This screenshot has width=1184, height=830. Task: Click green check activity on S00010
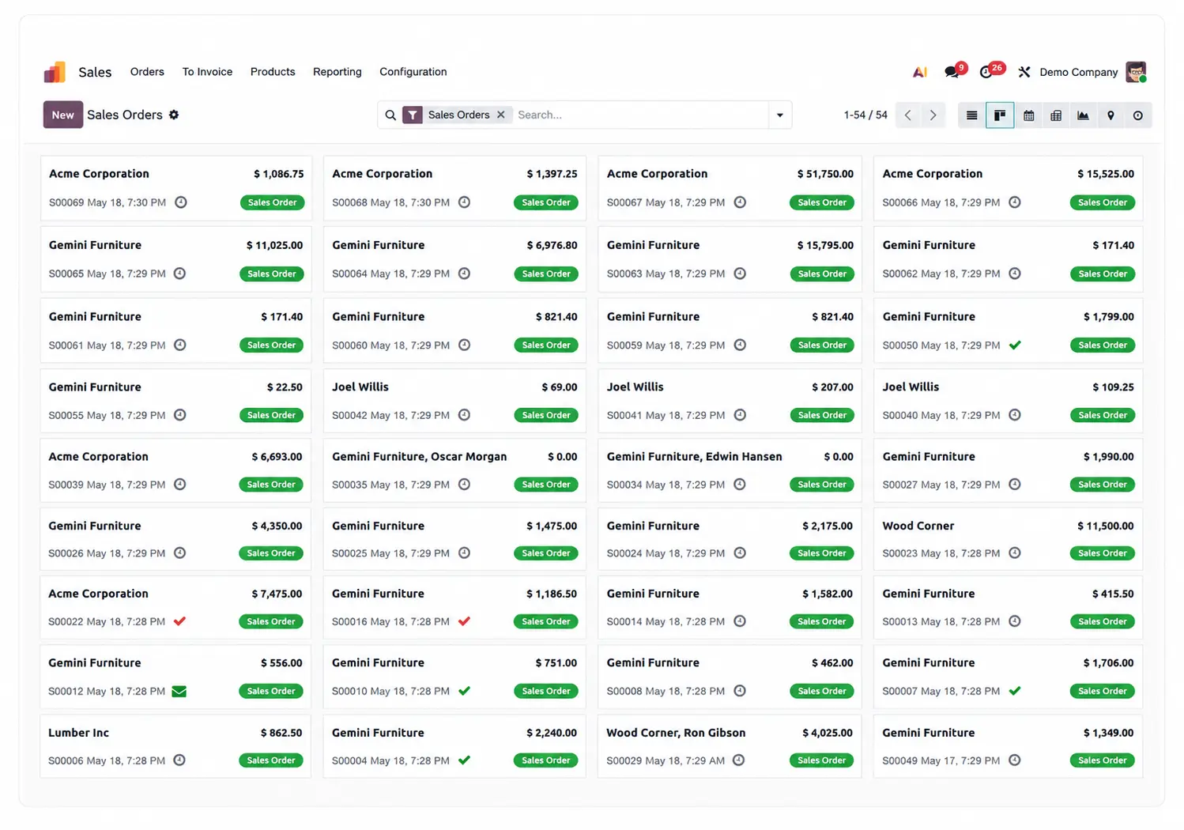click(x=464, y=691)
